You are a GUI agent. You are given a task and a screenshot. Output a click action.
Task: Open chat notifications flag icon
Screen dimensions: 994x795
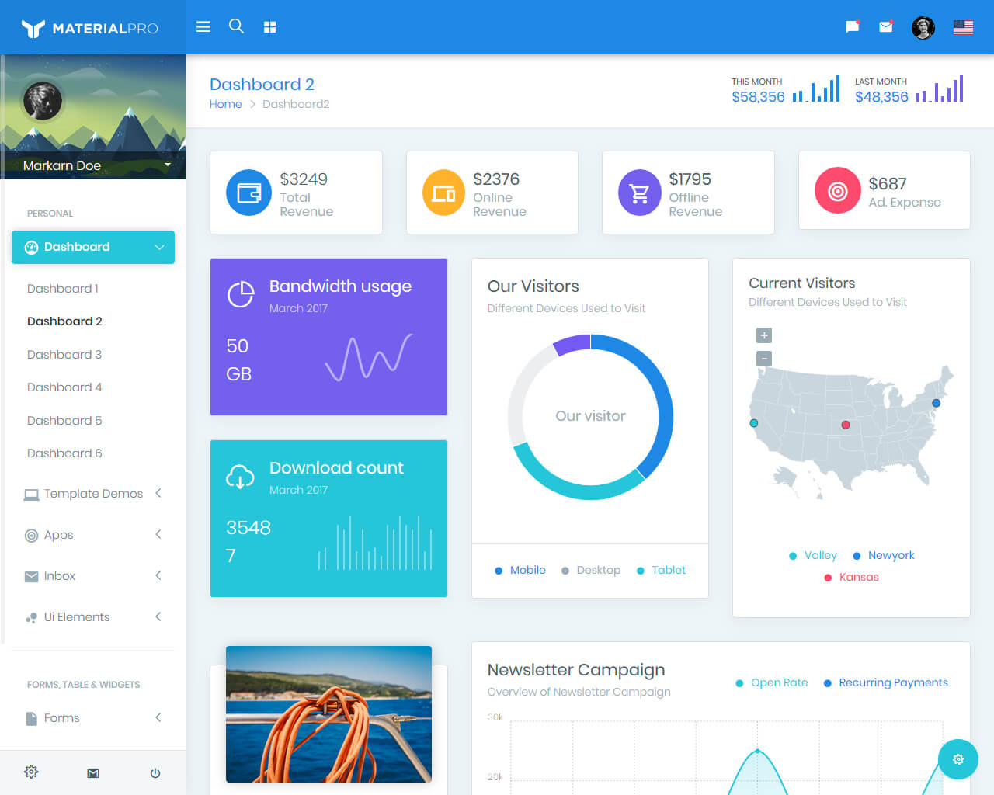pyautogui.click(x=852, y=26)
